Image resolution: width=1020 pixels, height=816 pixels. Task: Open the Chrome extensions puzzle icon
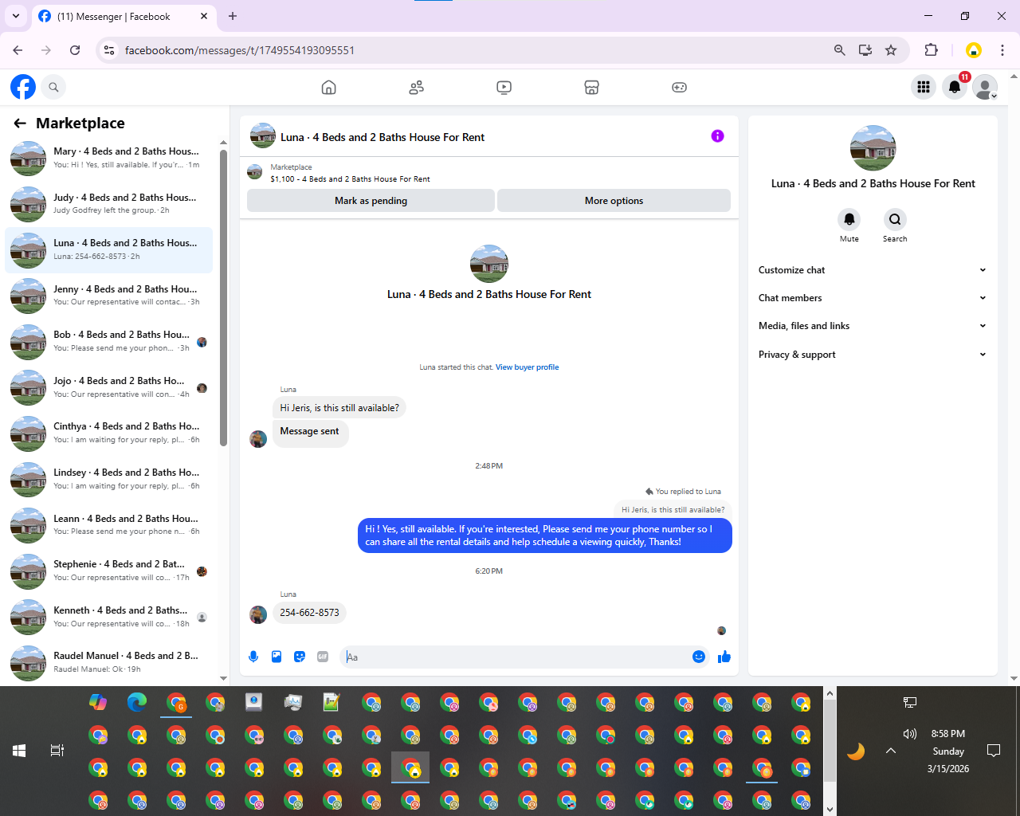coord(931,50)
